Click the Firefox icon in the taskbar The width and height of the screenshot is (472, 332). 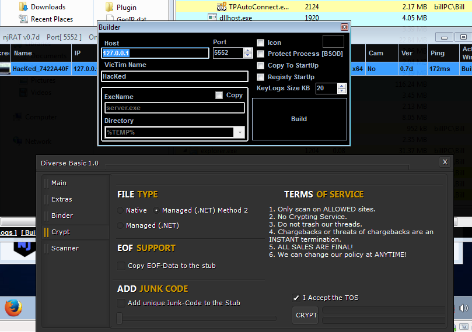coord(13,308)
